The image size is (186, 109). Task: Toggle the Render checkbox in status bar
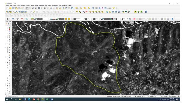(x=163, y=96)
